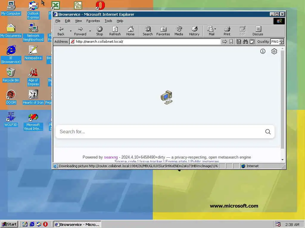Select the Recycle Bin desktop icon
Screen dimensions: 305x228
[11, 75]
